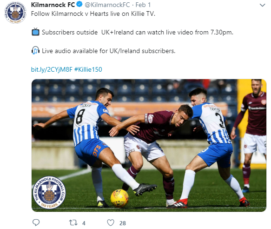Click the club crest watermark in photo
The image size is (271, 229).
(49, 192)
